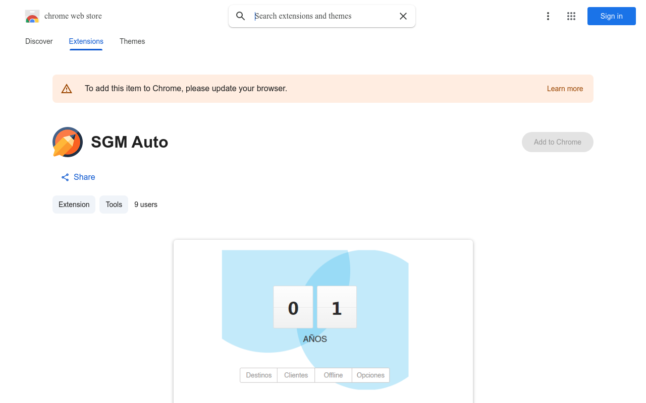646x403 pixels.
Task: Open the Themes tab
Action: (x=132, y=41)
